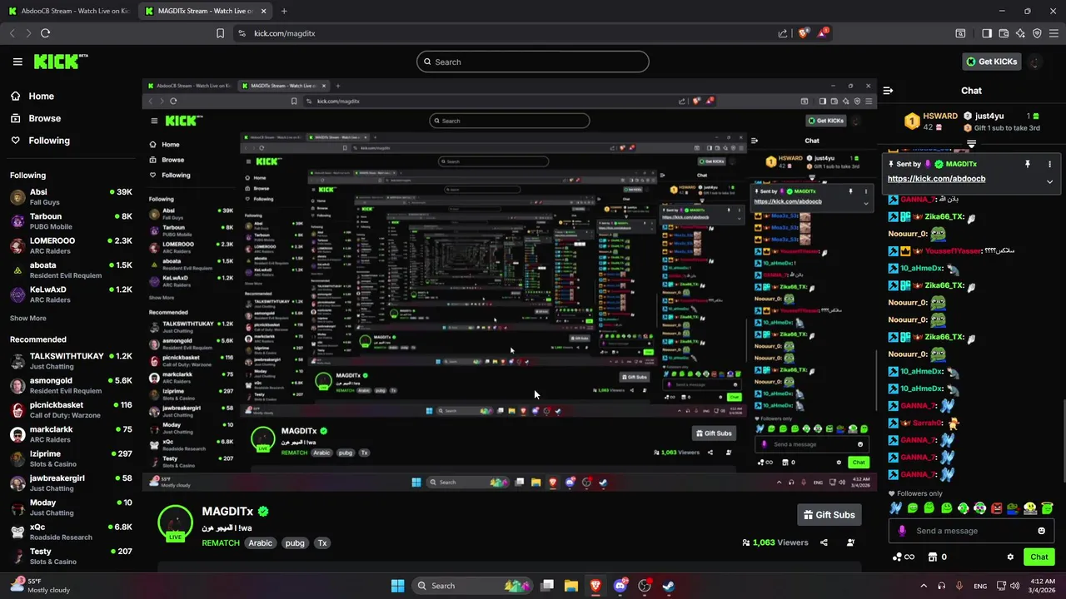Click the Kick Search field
1066x599 pixels.
coord(533,62)
